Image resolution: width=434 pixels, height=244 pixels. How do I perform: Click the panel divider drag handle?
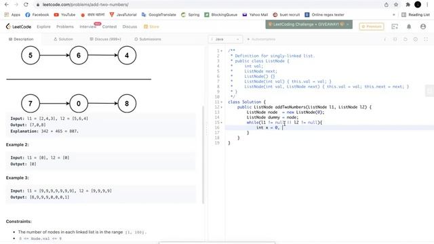click(206, 129)
